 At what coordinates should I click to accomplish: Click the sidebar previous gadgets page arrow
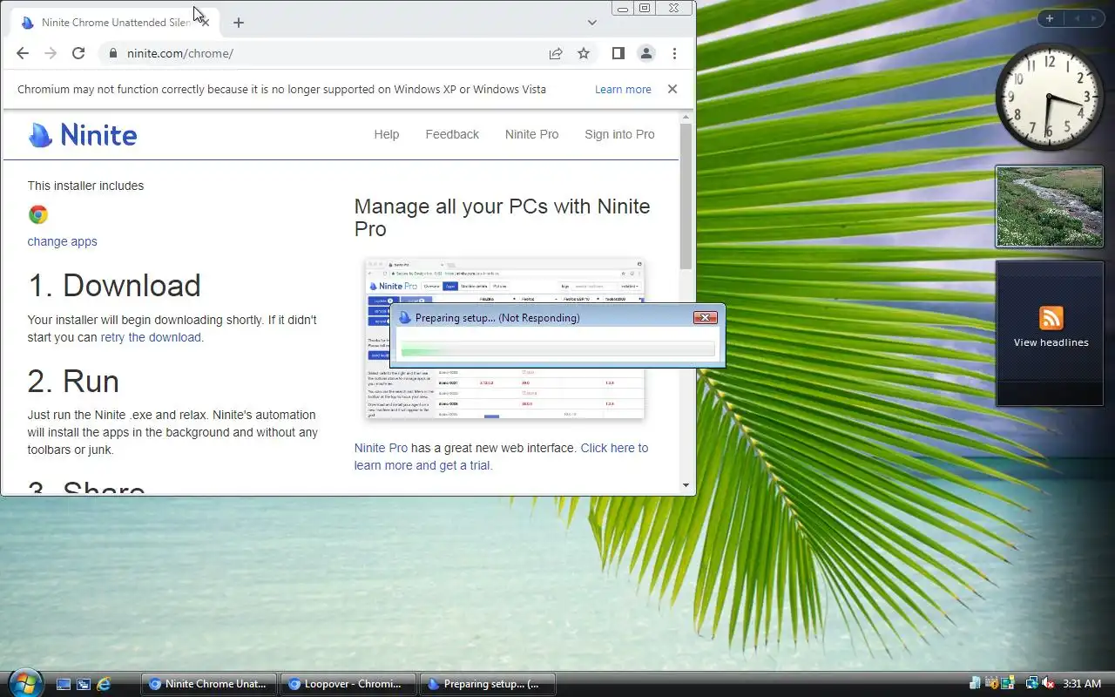[x=1077, y=18]
